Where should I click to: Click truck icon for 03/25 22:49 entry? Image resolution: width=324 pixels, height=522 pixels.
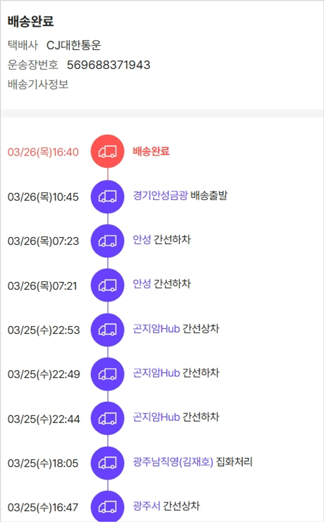(x=108, y=374)
